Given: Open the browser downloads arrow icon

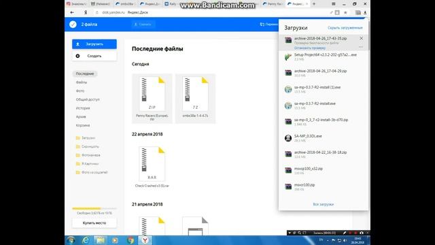Looking at the screenshot, I should pos(365,12).
